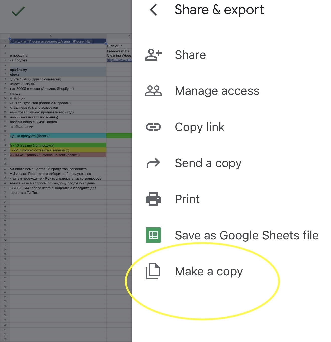Select the highlighted header cell in row 1
Image resolution: width=331 pixels, height=342 pixels.
(x=58, y=41)
